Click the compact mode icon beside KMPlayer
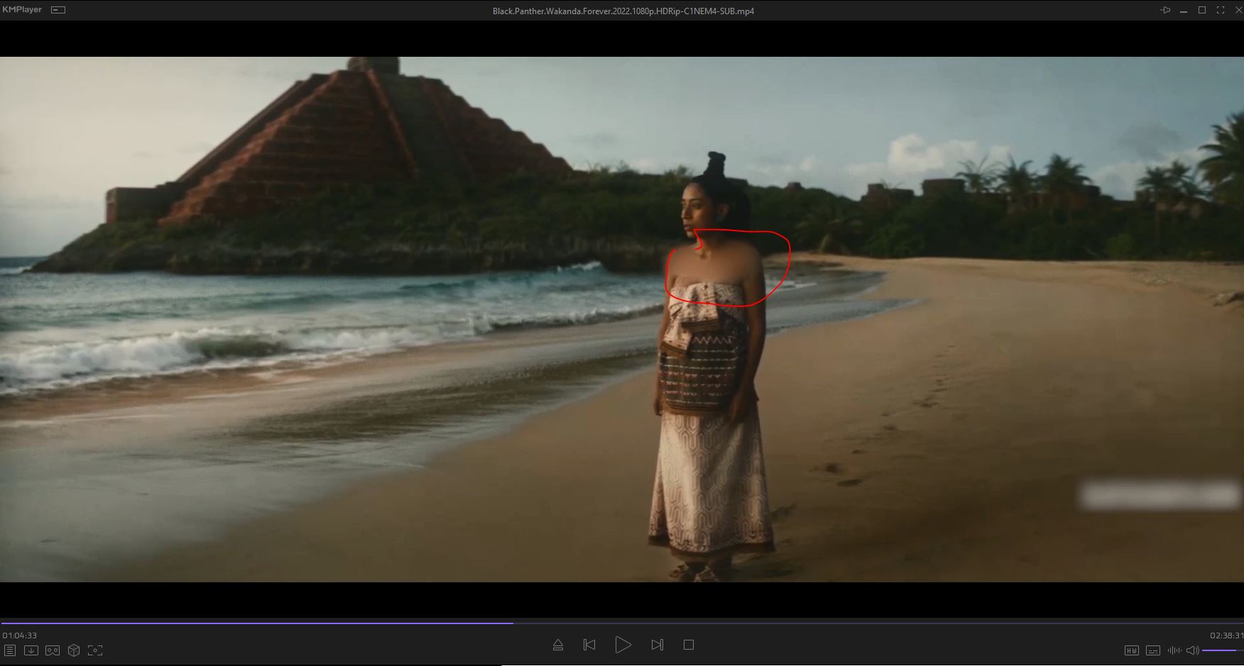The width and height of the screenshot is (1244, 666). coord(59,10)
